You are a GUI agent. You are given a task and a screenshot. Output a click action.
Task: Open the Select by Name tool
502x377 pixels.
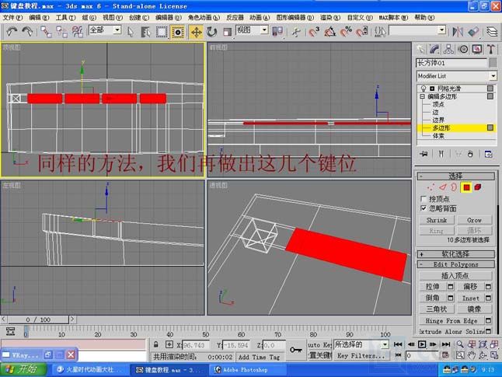pos(145,32)
